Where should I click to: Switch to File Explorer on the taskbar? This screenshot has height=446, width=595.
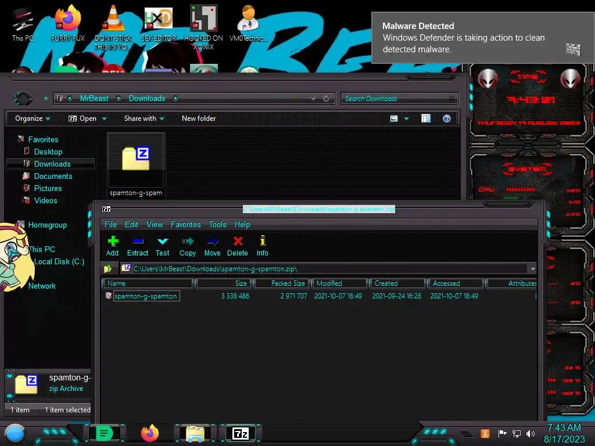(195, 433)
